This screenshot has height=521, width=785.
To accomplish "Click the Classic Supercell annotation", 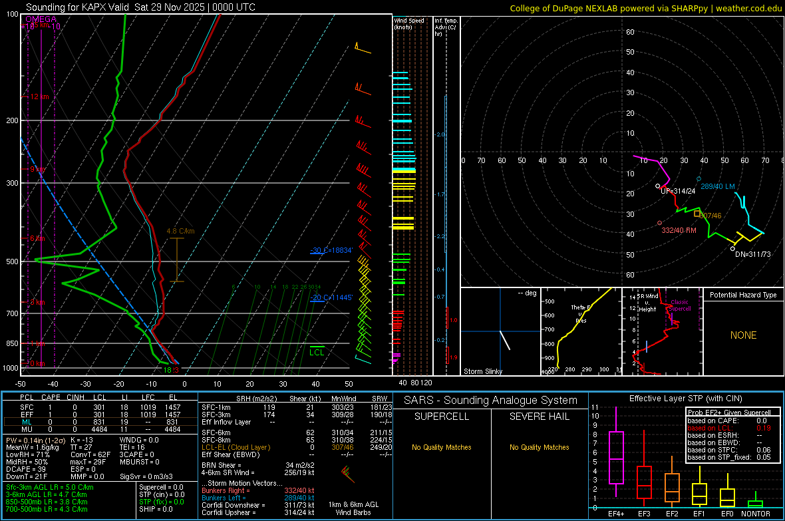I will coord(679,305).
